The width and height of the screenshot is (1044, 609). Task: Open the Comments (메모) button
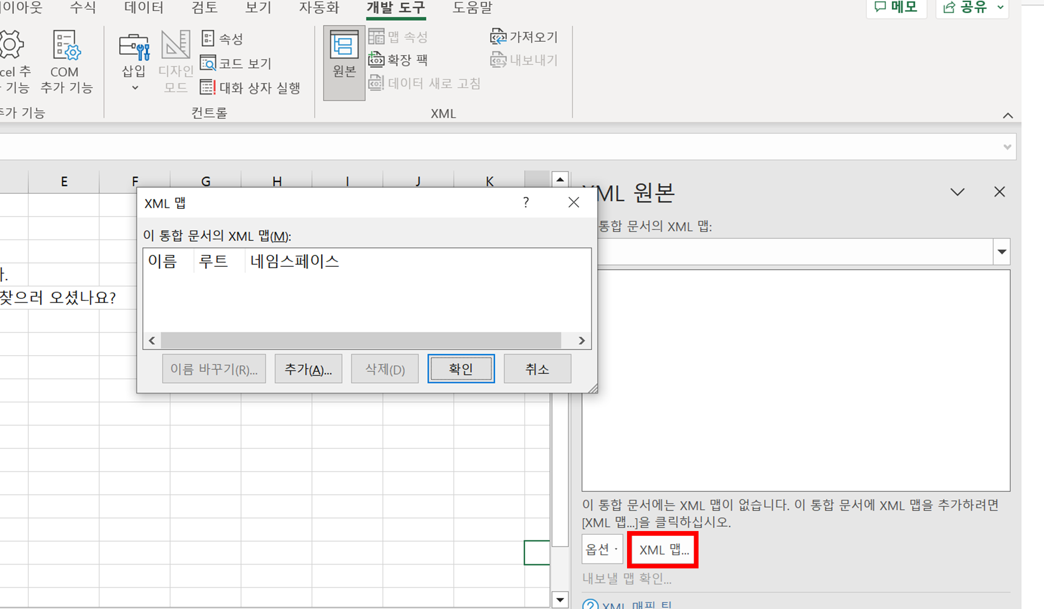[896, 8]
